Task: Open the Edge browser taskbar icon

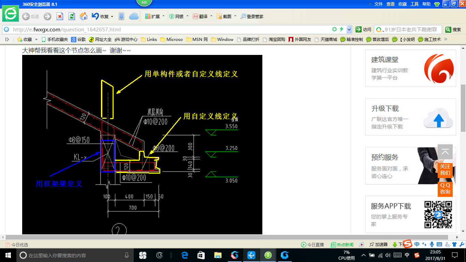Action: pyautogui.click(x=185, y=255)
